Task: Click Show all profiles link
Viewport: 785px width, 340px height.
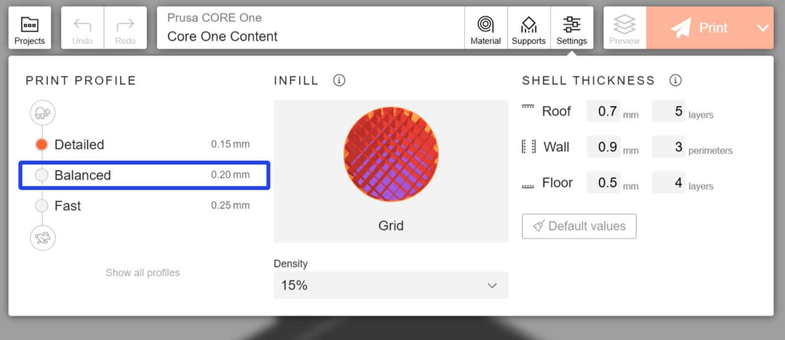Action: coord(143,273)
